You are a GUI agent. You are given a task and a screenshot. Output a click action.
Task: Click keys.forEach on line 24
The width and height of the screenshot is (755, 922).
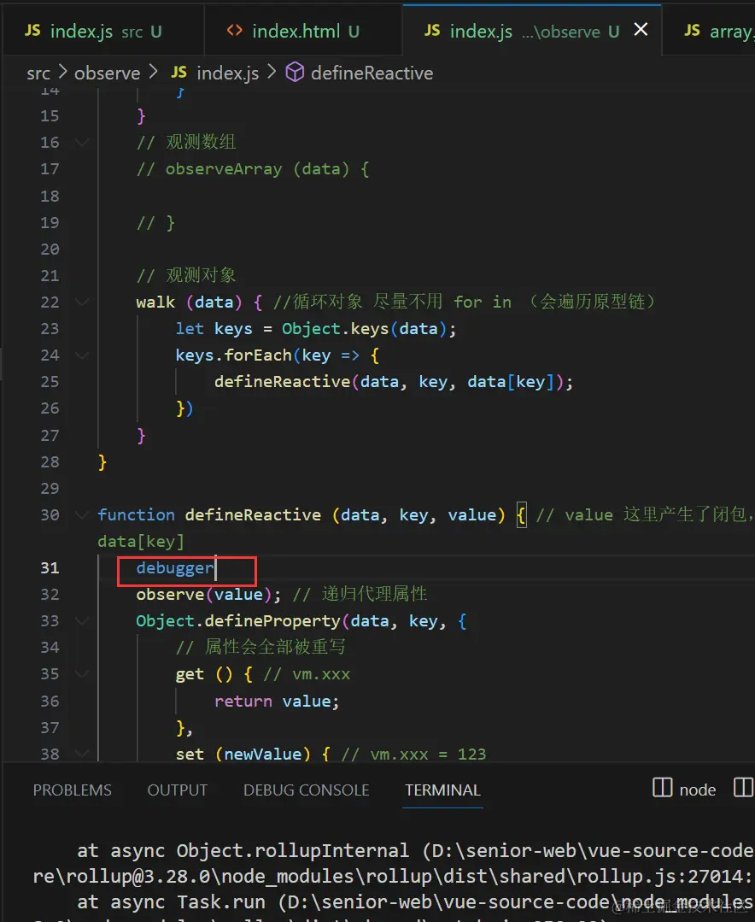pyautogui.click(x=233, y=355)
